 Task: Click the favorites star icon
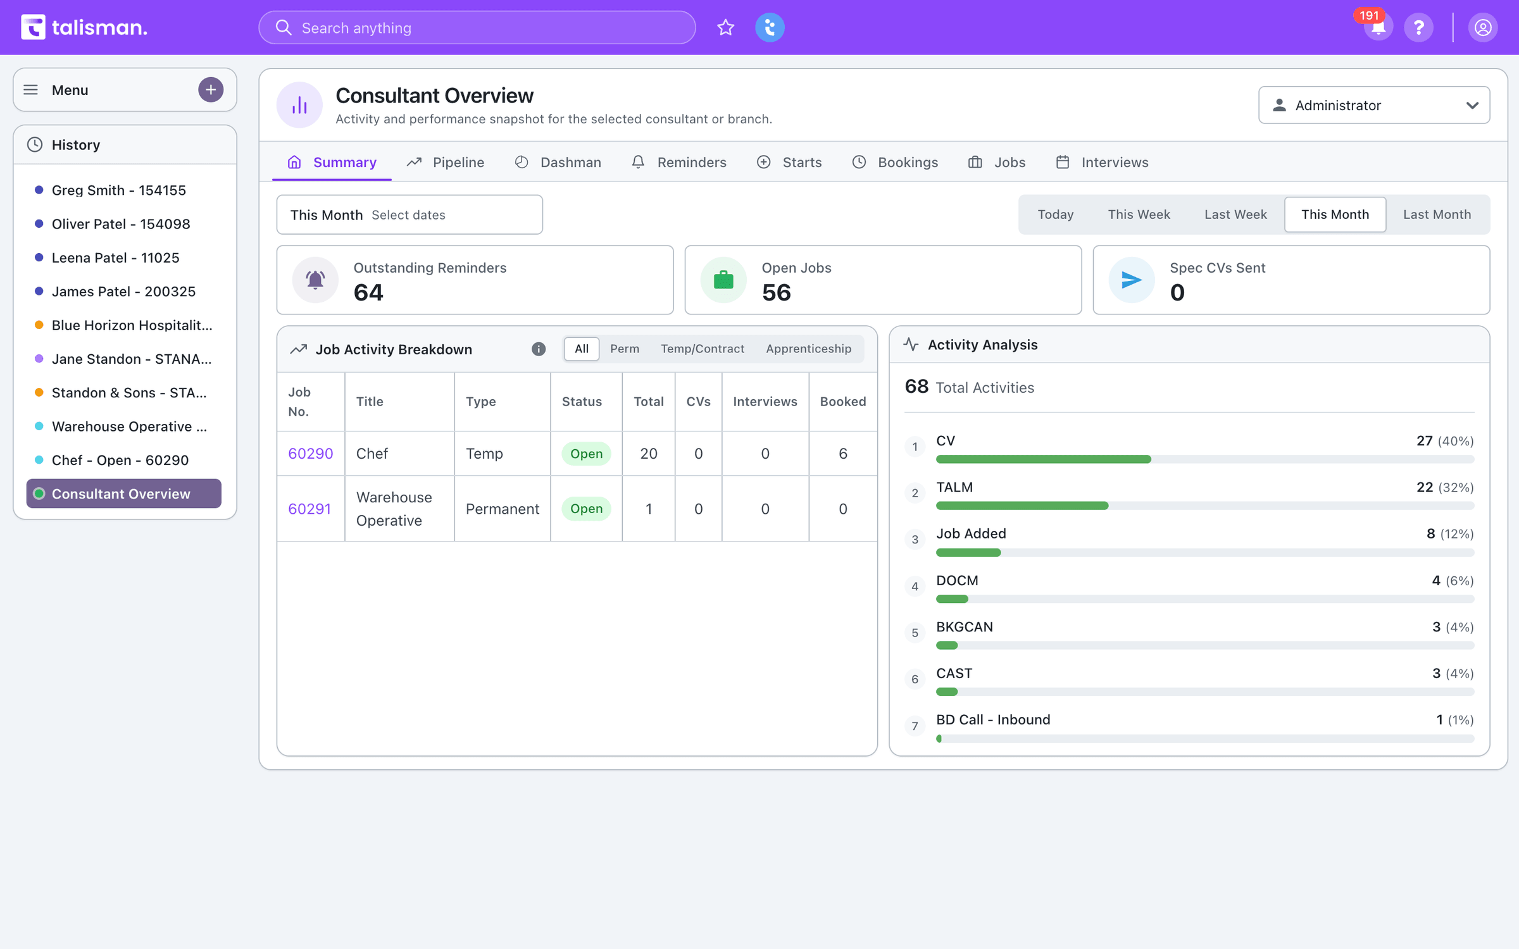pyautogui.click(x=725, y=28)
